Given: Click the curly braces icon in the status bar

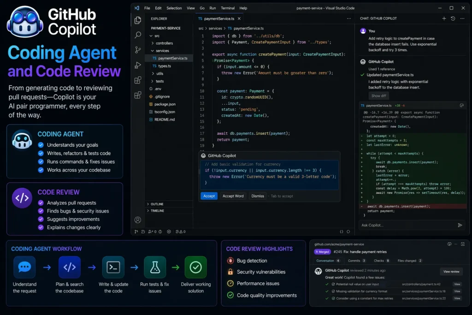Looking at the screenshot, I should point(342,232).
